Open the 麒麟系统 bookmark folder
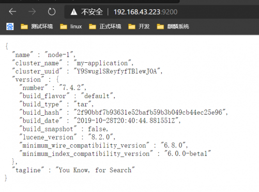259x192 pixels. point(173,26)
